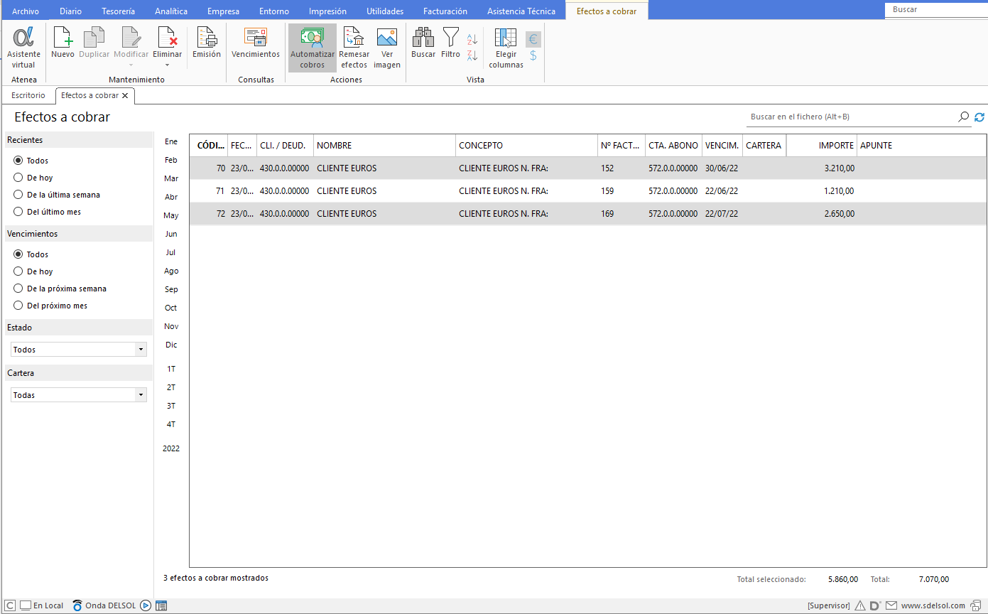Open the Archivo menu
Viewport: 988px width, 614px height.
point(26,11)
